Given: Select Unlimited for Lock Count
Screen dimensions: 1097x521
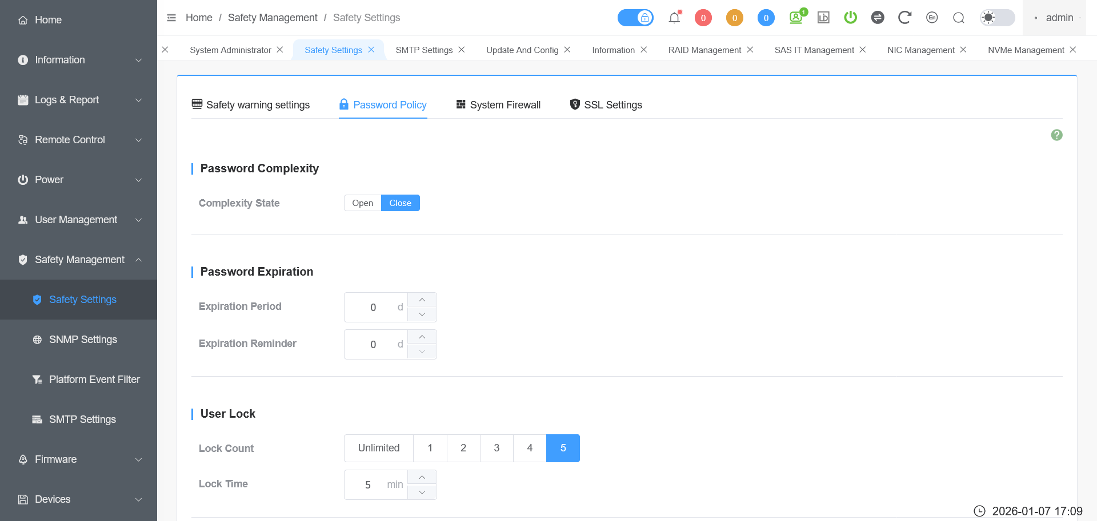Looking at the screenshot, I should coord(378,448).
